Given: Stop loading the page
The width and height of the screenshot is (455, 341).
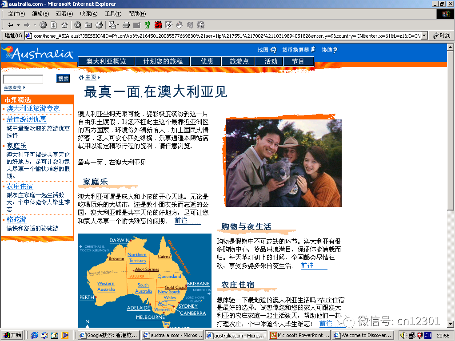Looking at the screenshot, I should (x=43, y=25).
